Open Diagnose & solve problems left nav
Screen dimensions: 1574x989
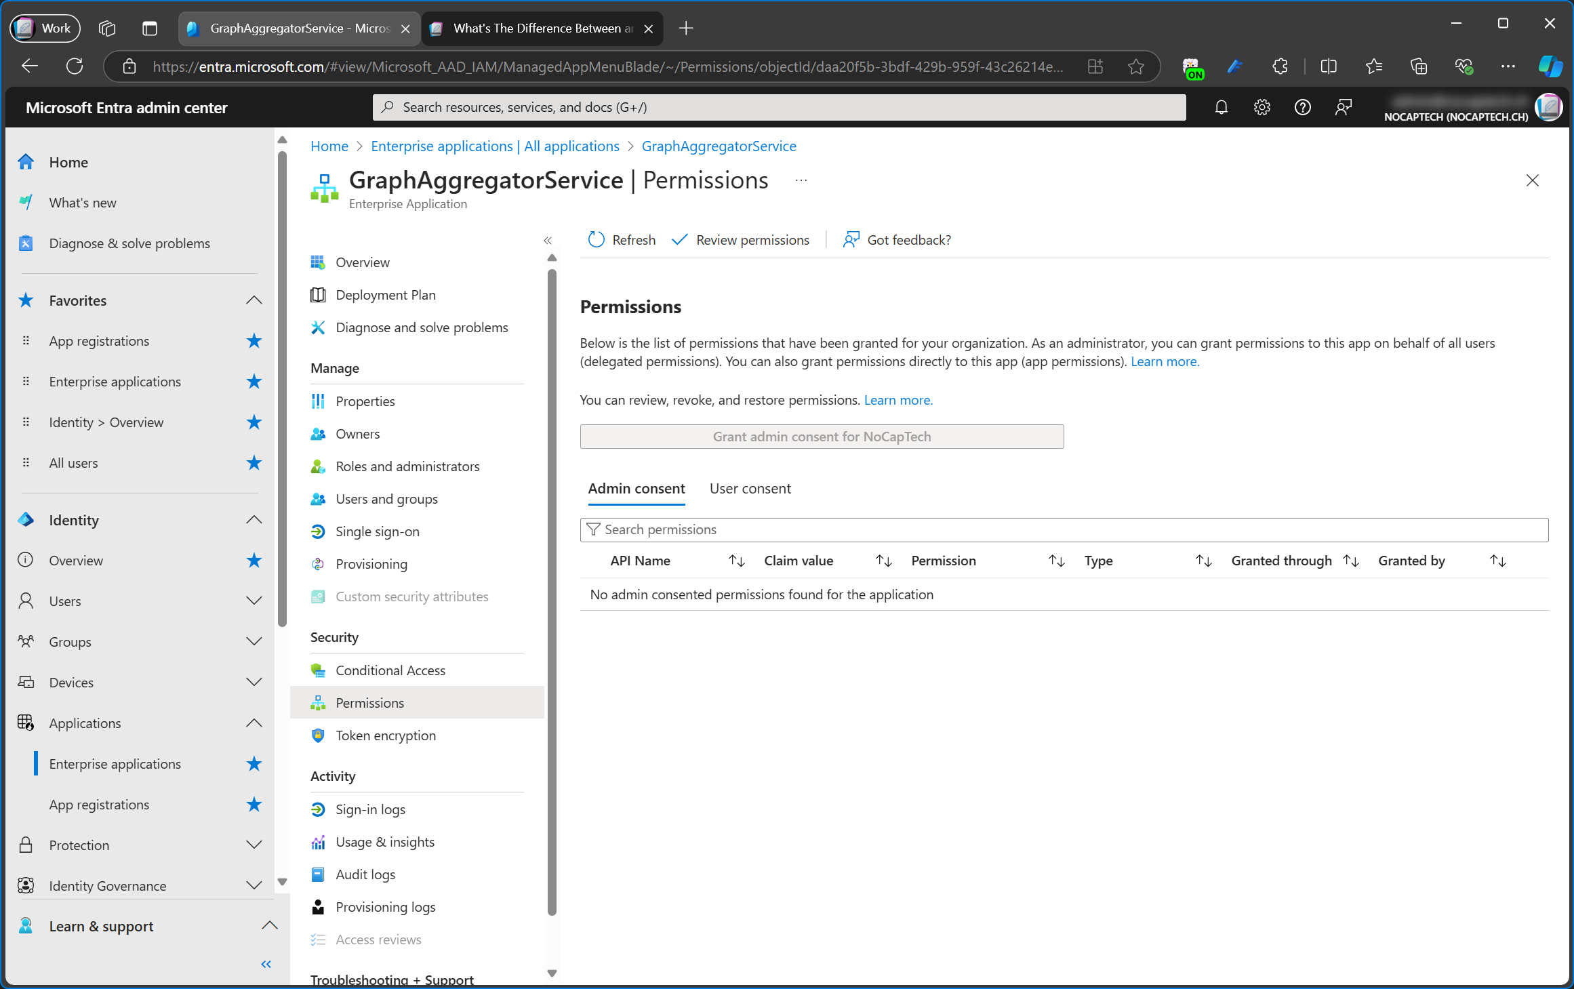click(x=129, y=243)
